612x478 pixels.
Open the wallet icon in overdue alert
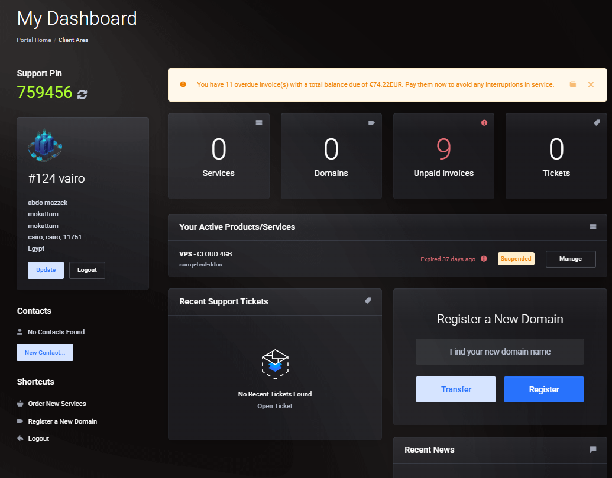572,84
